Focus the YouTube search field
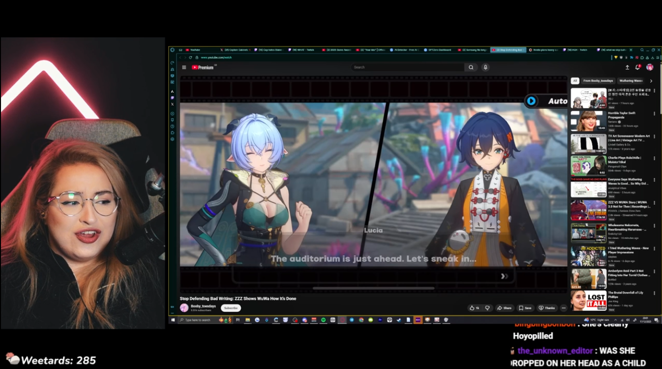Viewport: 662px width, 369px height. (x=408, y=67)
